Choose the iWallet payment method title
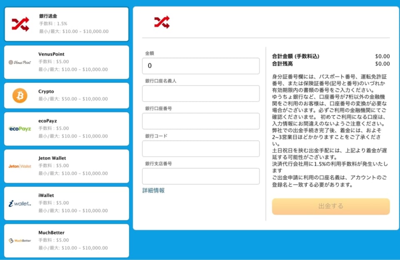 coord(46,196)
